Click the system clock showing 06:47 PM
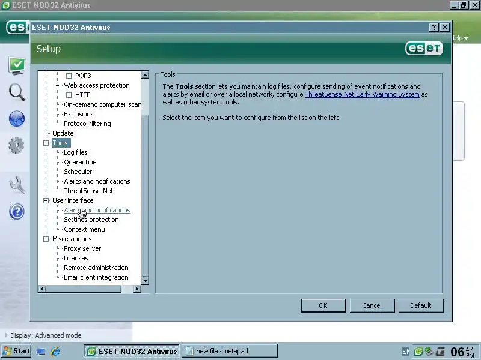 (462, 352)
